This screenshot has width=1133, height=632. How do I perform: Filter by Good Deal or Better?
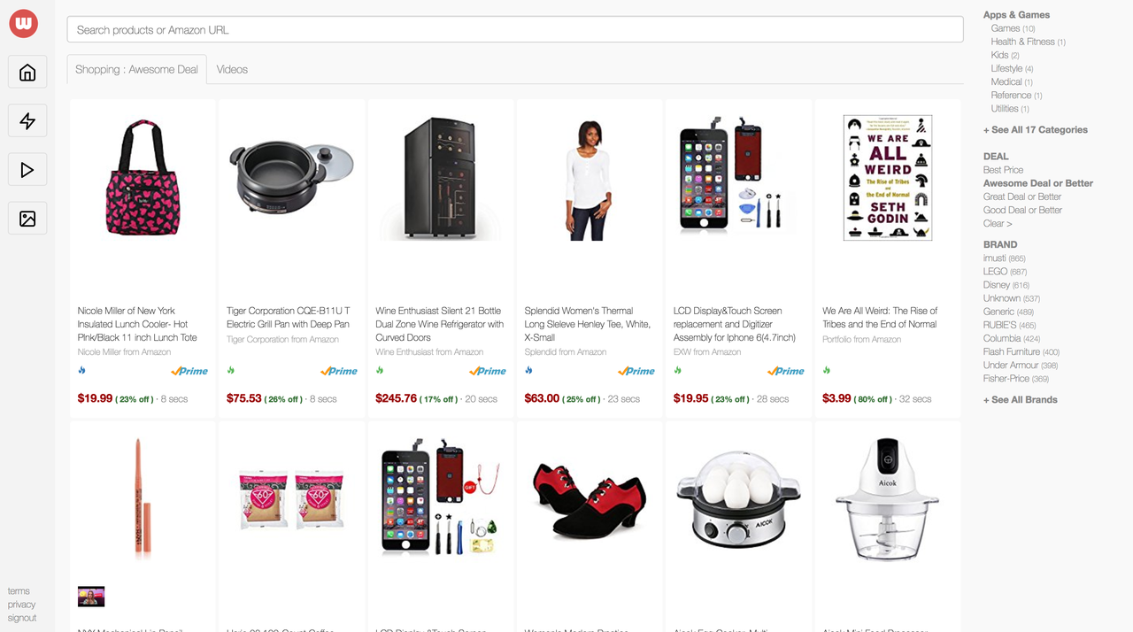pyautogui.click(x=1022, y=210)
